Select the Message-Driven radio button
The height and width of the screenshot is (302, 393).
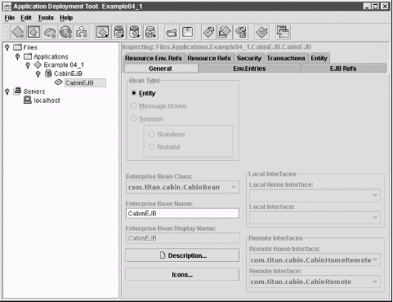coord(134,106)
